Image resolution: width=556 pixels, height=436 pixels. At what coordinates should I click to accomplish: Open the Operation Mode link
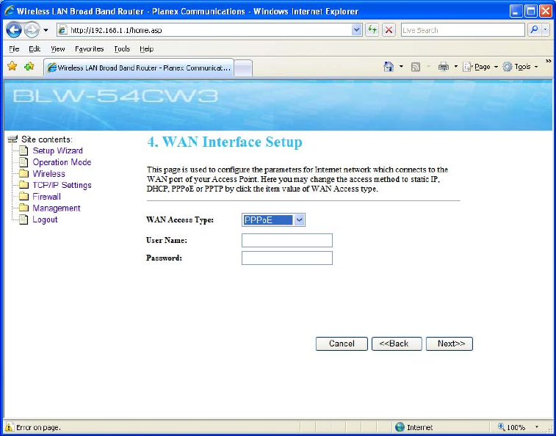(62, 162)
